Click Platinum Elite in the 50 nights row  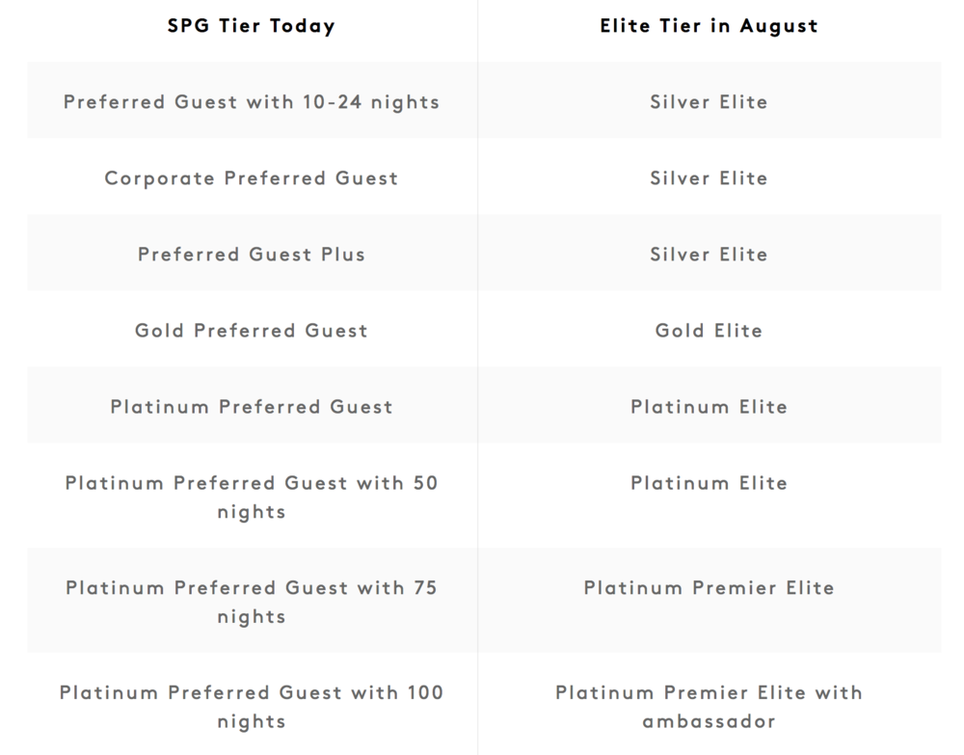click(709, 483)
